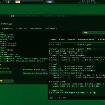Image resolution: width=105 pixels, height=105 pixels.
Task: Click 'Running Transaction Test' line
Action: (70, 69)
